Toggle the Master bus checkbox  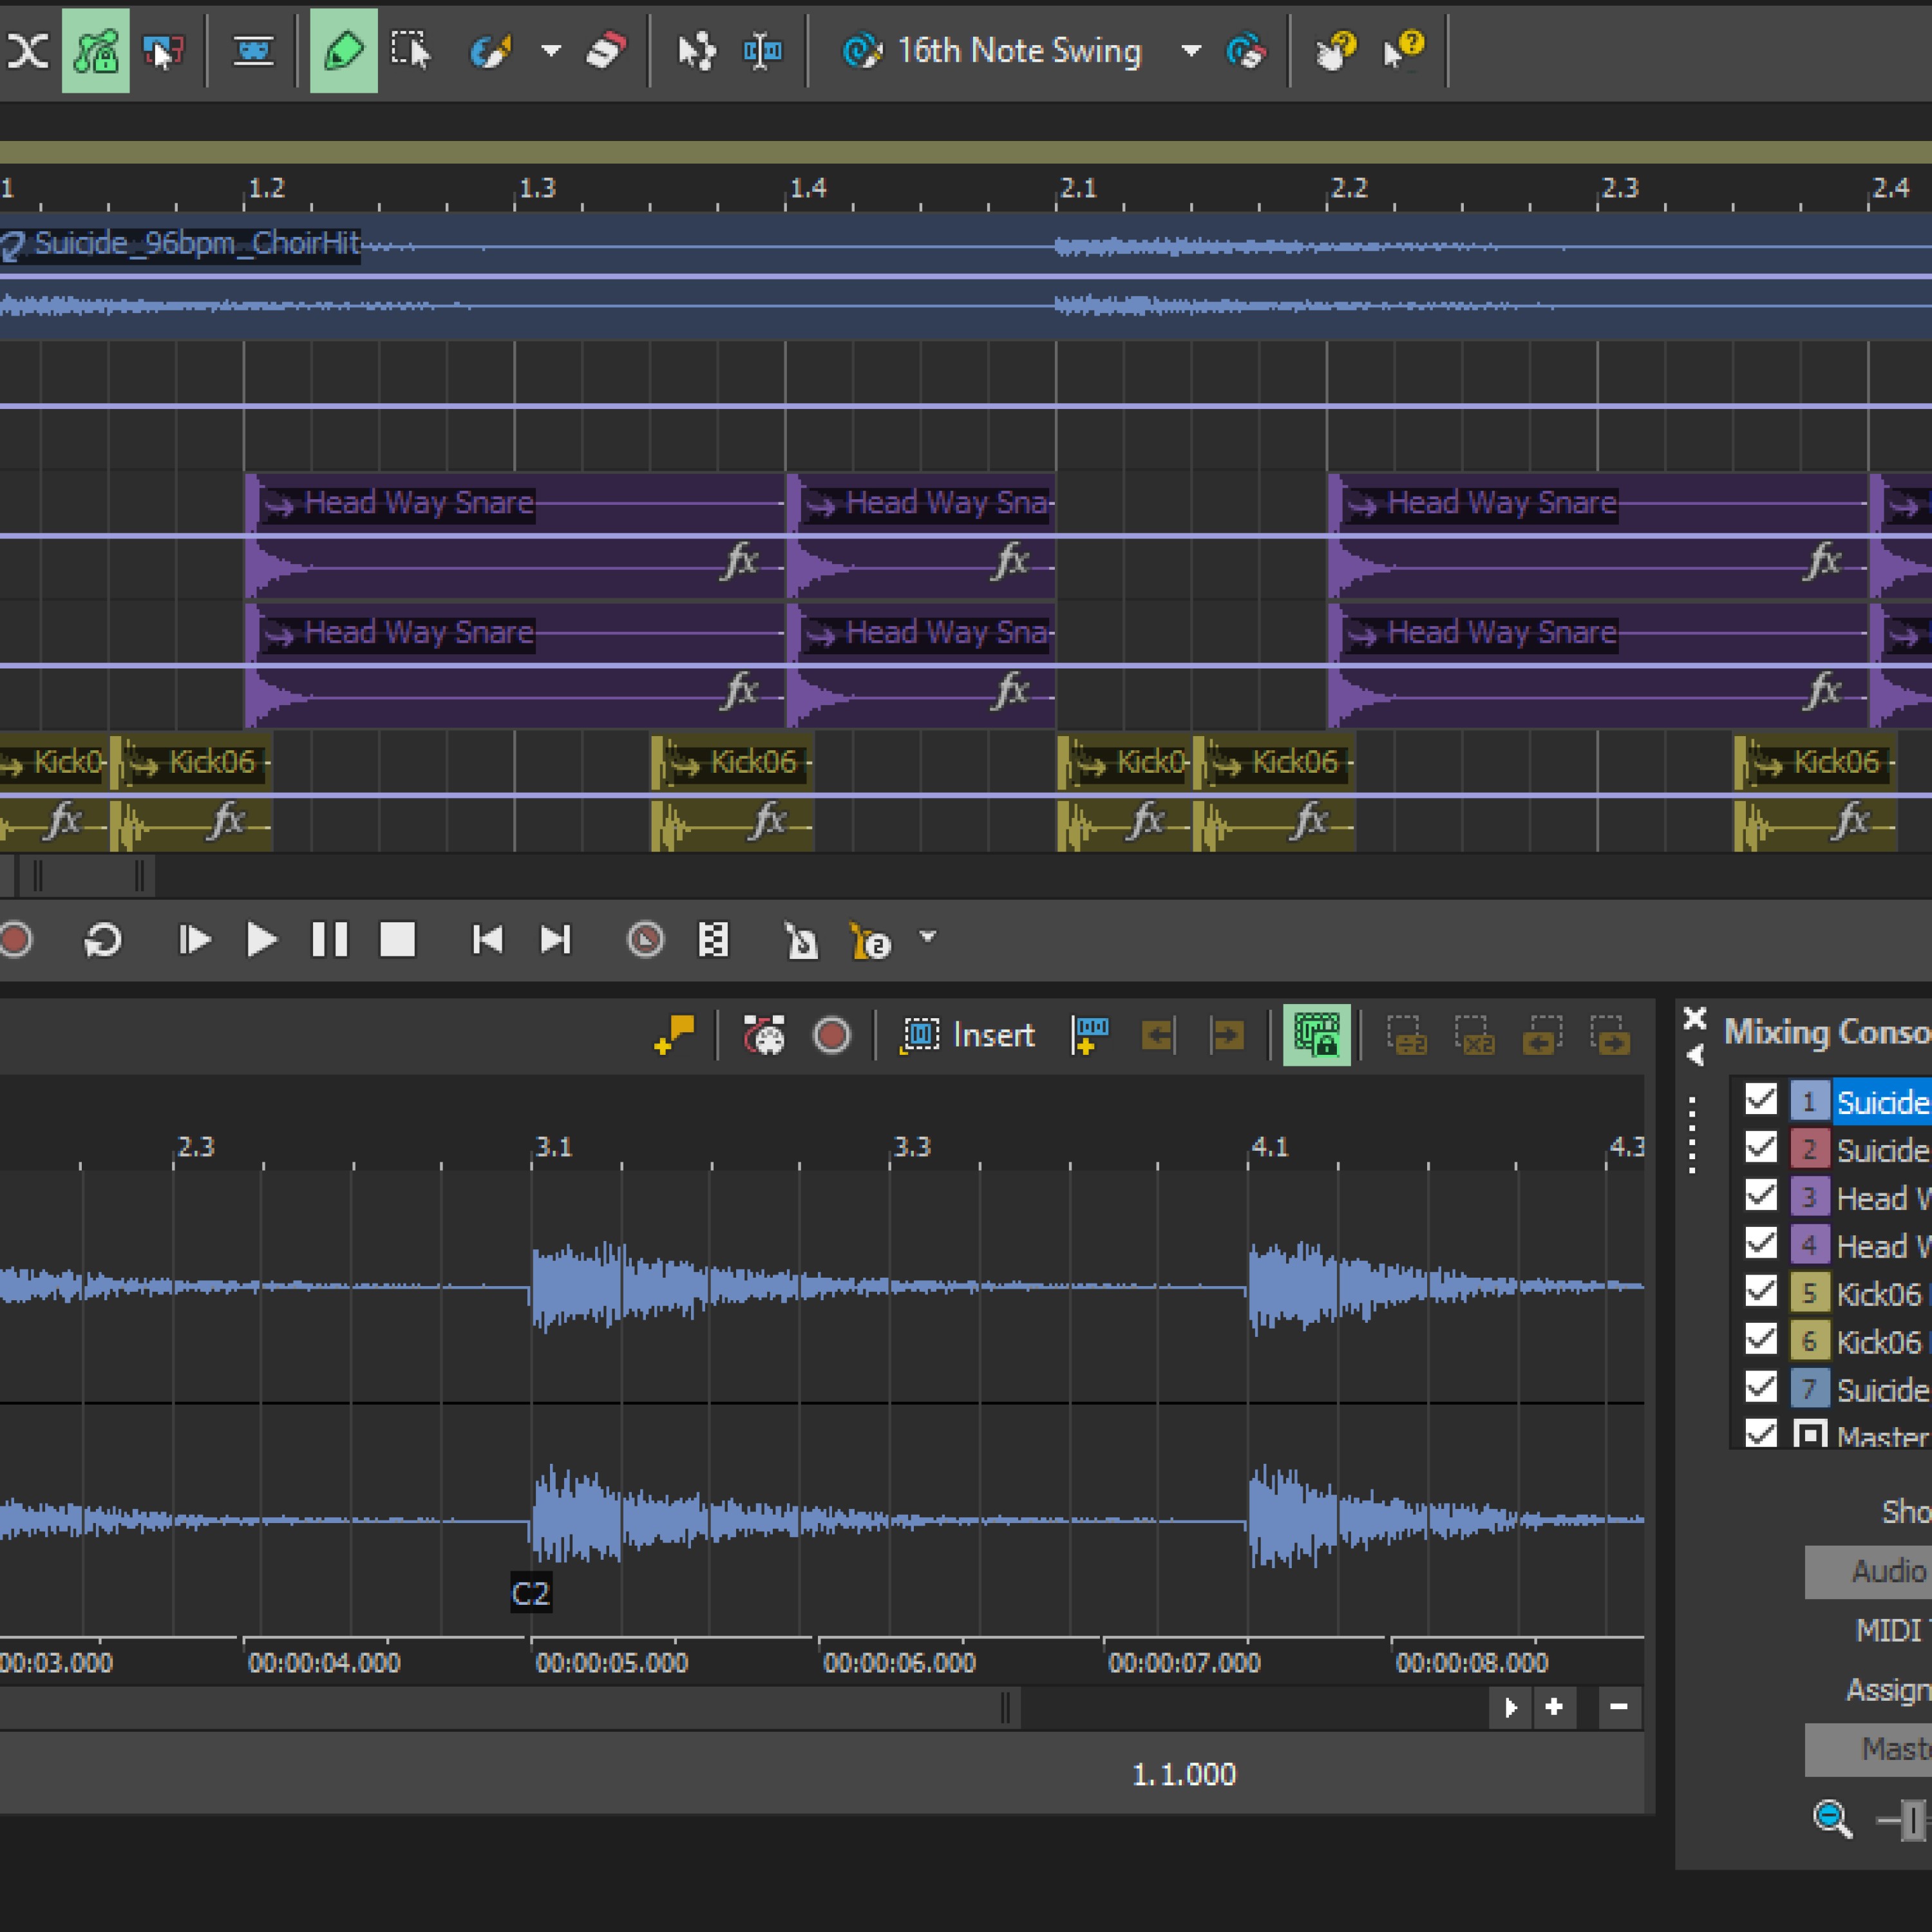pyautogui.click(x=1760, y=1434)
